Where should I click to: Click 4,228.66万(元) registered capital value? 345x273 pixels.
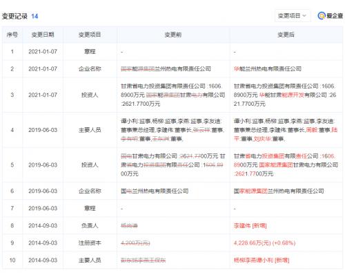[x=253, y=243]
